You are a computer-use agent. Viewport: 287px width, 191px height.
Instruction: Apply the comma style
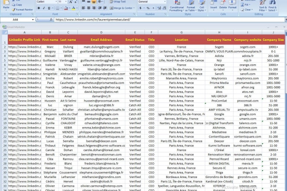click(x=153, y=8)
